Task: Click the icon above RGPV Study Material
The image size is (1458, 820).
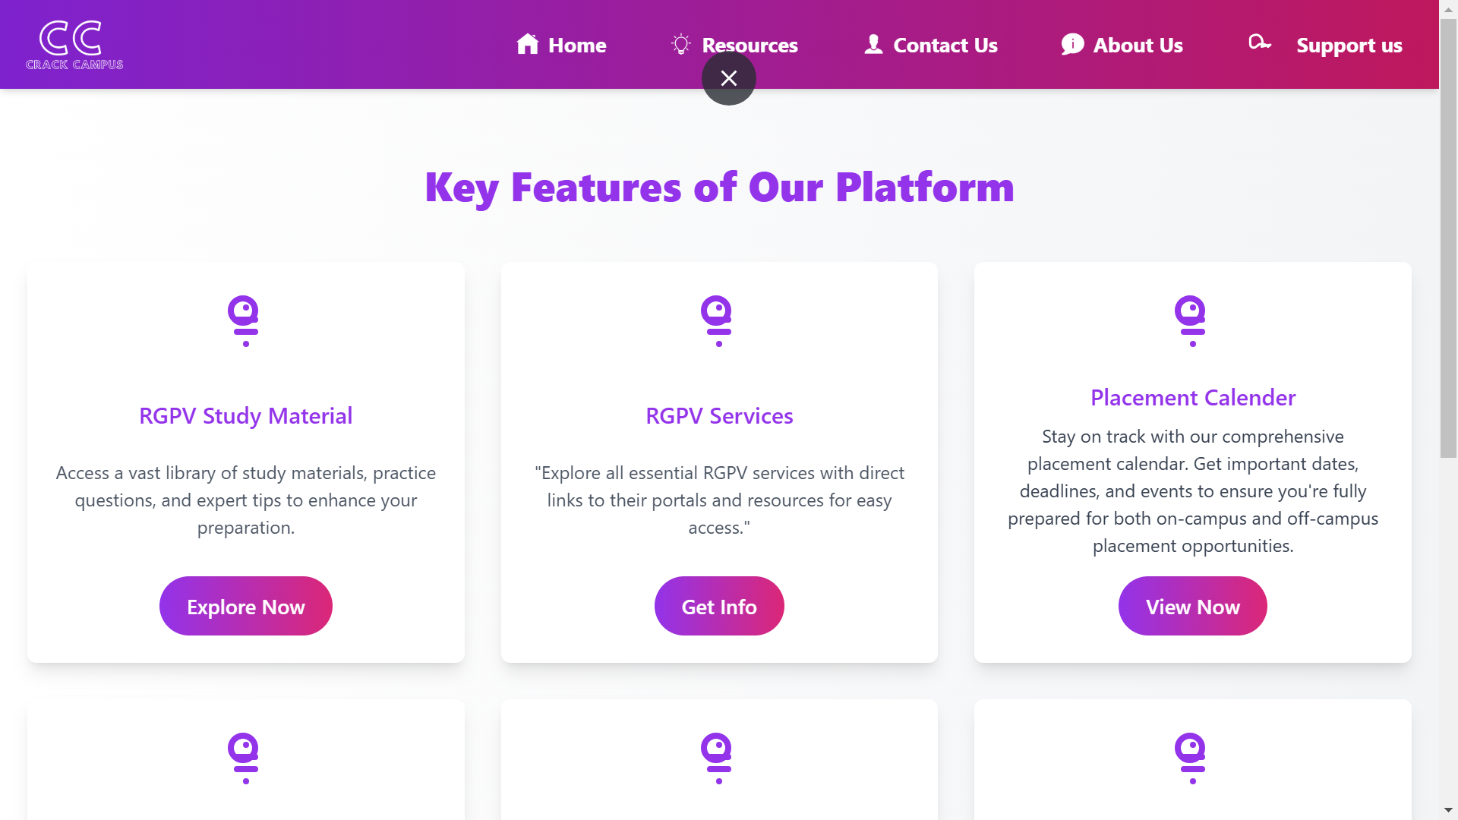Action: tap(245, 320)
